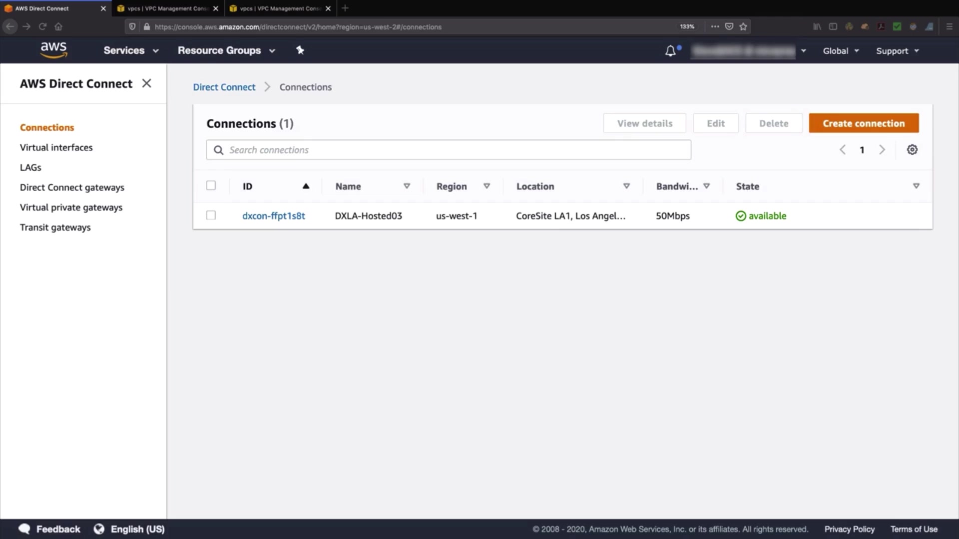Expand the Services dropdown menu

[x=131, y=50]
